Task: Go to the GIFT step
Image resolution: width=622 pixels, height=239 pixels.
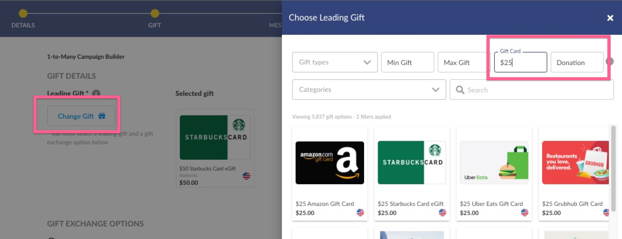Action: tap(155, 19)
